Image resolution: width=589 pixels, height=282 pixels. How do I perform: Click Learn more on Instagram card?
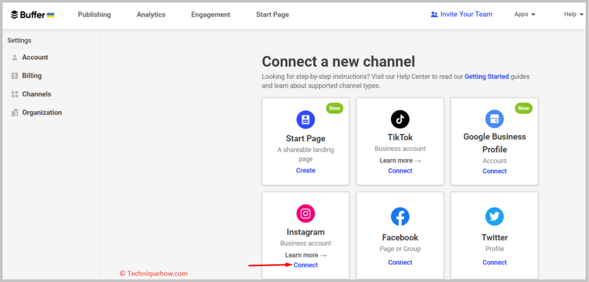305,255
